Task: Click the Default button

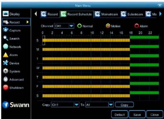Action: pyautogui.click(x=120, y=114)
